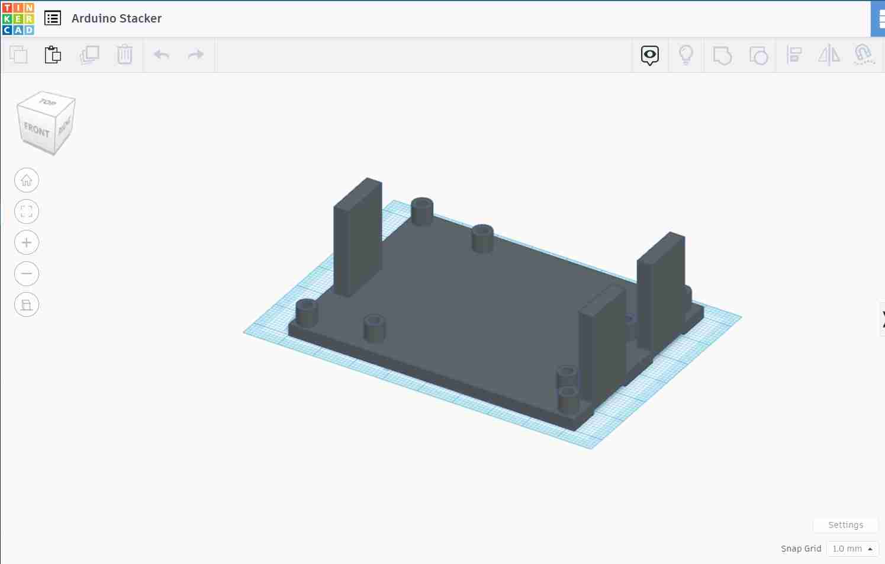Click the Delete trash can icon
Viewport: 885px width, 564px height.
[125, 55]
